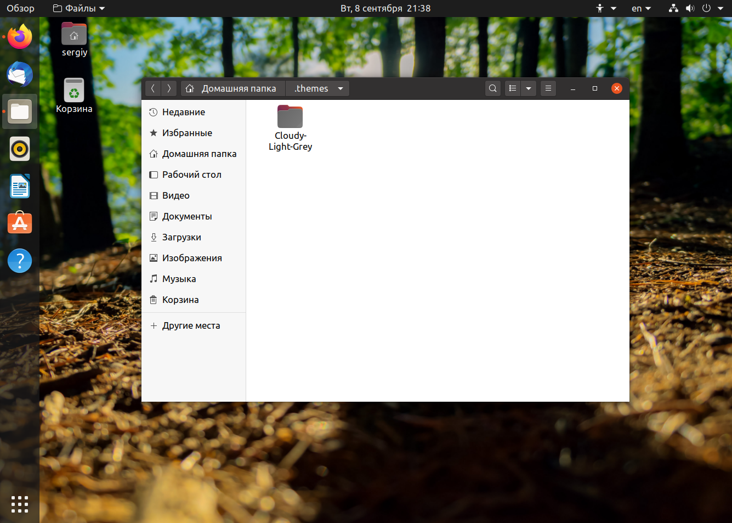Screen dimensions: 732x523
Task: Minimize the Files window
Action: (573, 88)
